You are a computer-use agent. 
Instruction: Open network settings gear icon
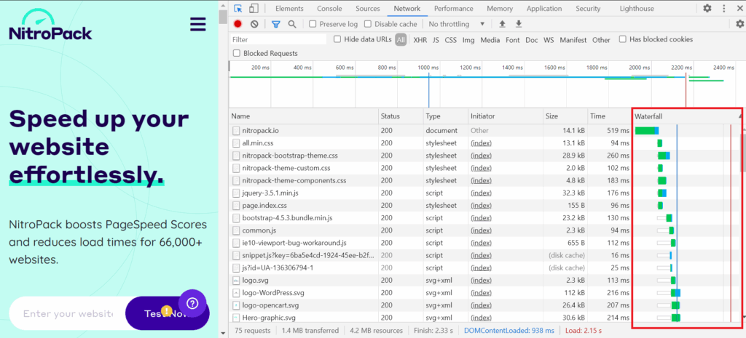click(x=739, y=24)
